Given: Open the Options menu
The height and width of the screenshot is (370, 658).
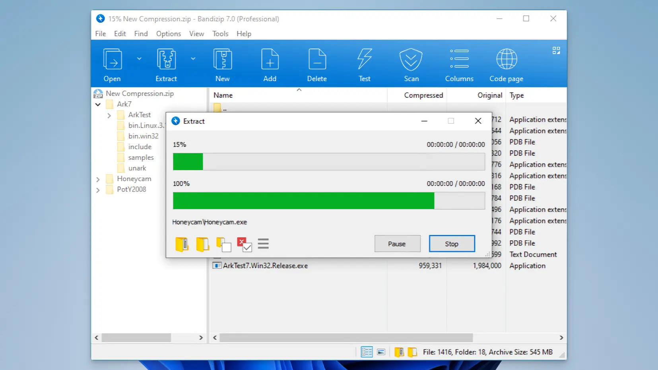Looking at the screenshot, I should 168,33.
